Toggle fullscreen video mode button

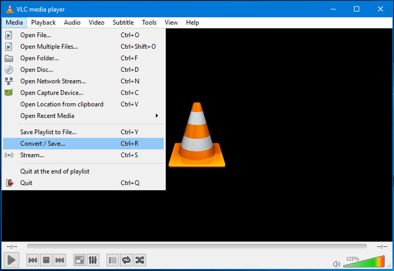point(79,260)
